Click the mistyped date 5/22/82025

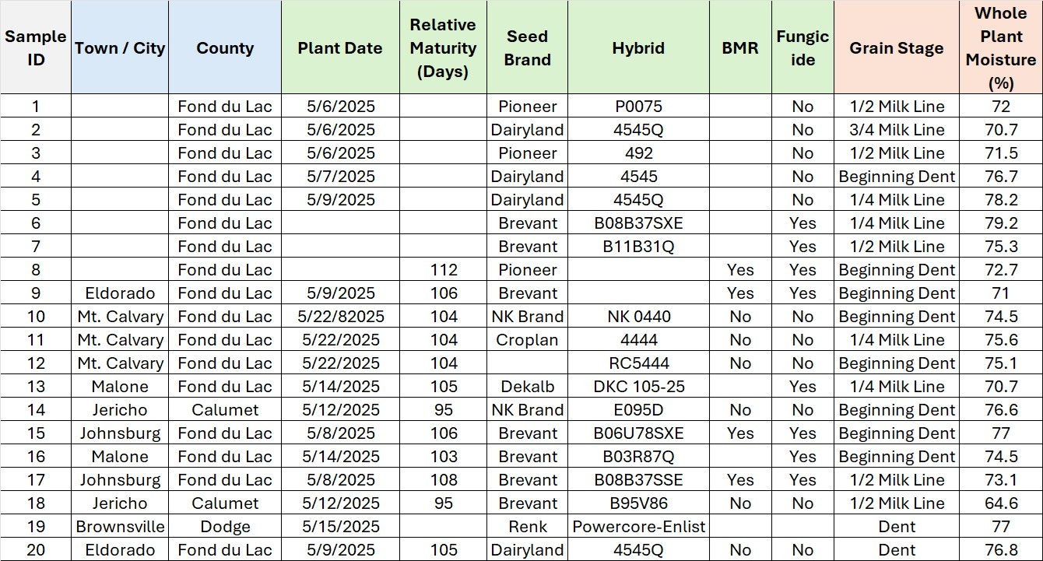tap(340, 317)
